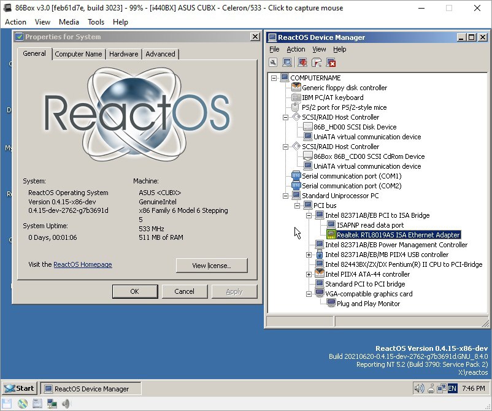
Task: Switch to the Computer Name tab
Action: pyautogui.click(x=79, y=54)
